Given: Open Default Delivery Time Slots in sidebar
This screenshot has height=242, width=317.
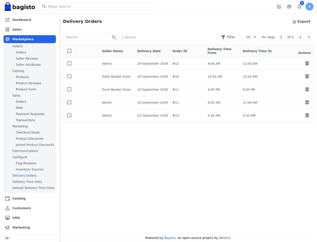Looking at the screenshot, I should point(33,188).
